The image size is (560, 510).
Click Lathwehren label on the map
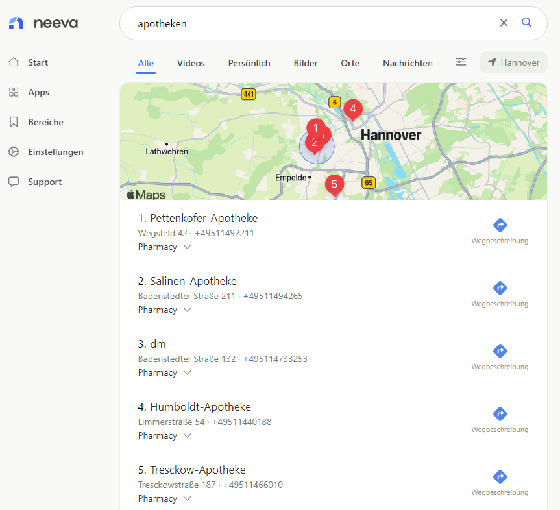coord(166,151)
